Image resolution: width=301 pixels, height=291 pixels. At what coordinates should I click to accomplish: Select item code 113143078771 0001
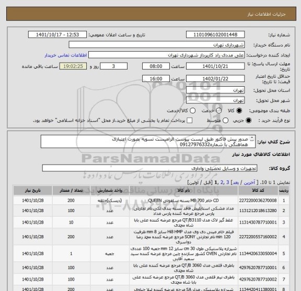pyautogui.click(x=258, y=222)
